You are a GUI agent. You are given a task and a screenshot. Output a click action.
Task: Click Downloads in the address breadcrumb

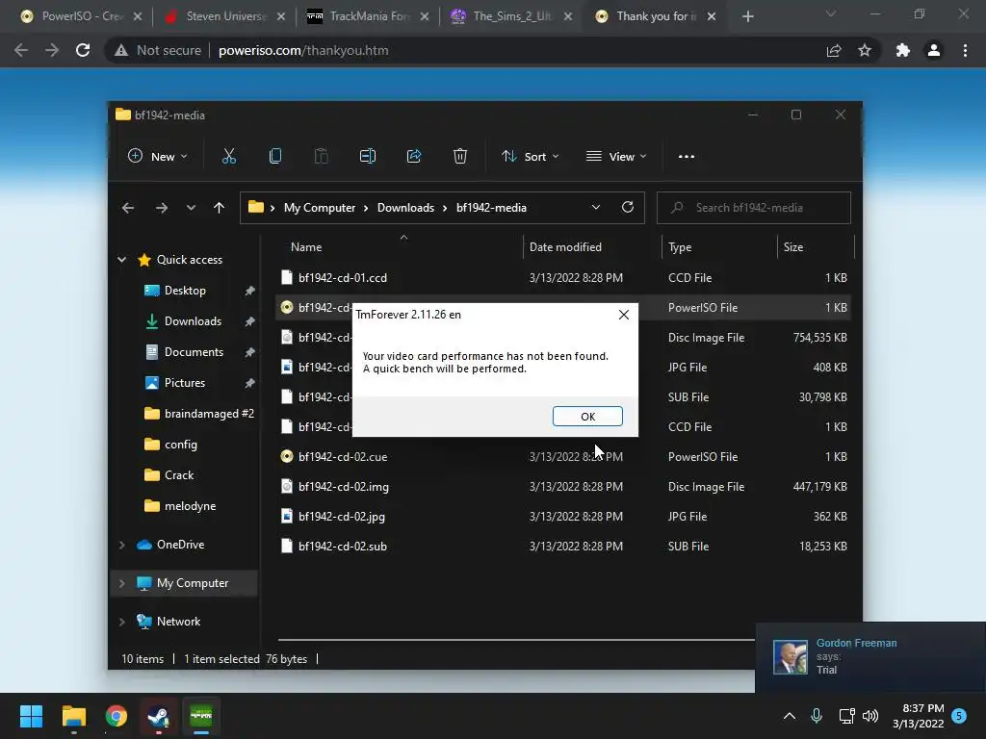click(x=405, y=208)
